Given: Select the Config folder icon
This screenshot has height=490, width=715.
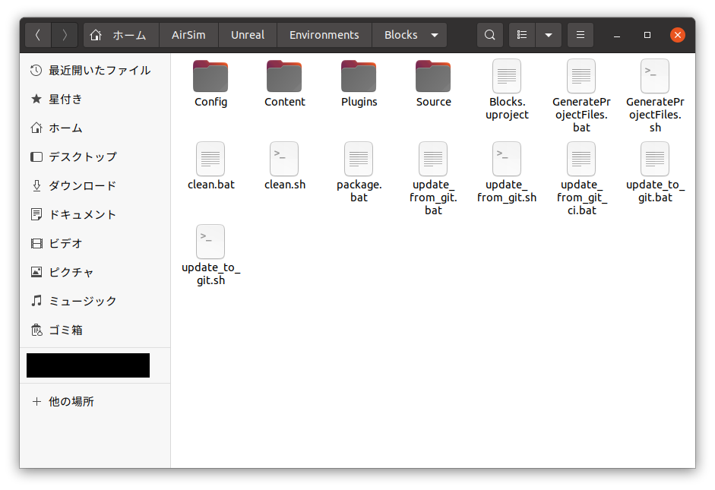Looking at the screenshot, I should [210, 76].
